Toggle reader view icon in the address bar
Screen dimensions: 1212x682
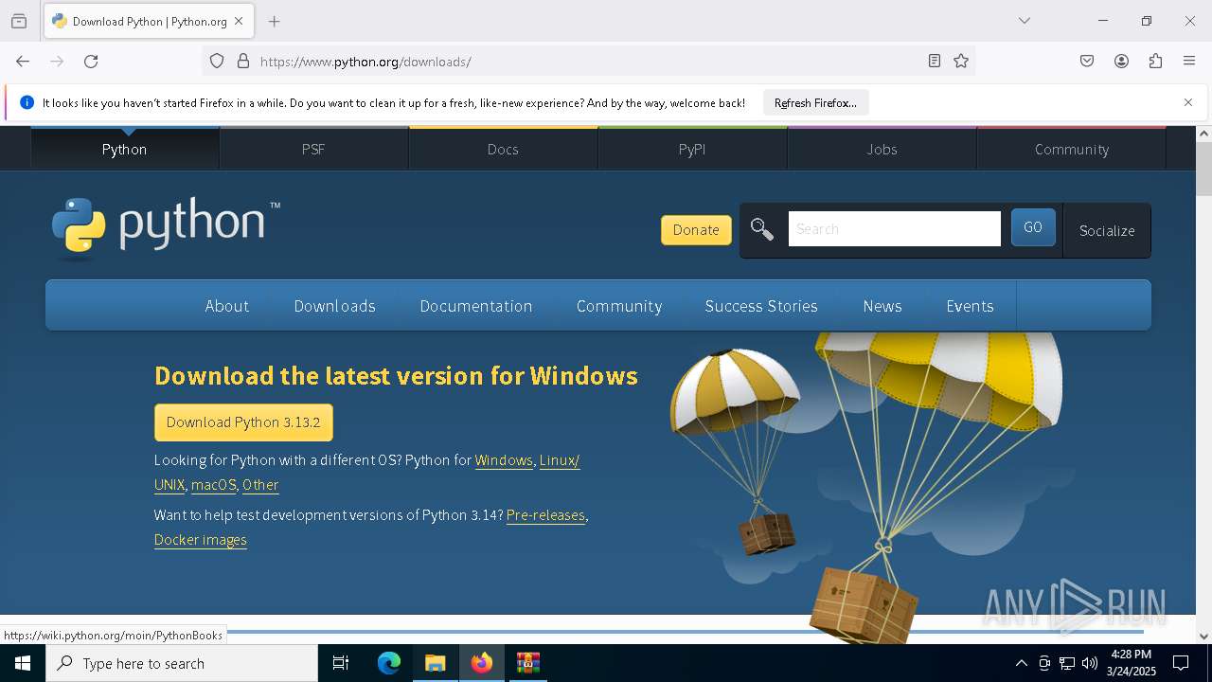pyautogui.click(x=935, y=62)
